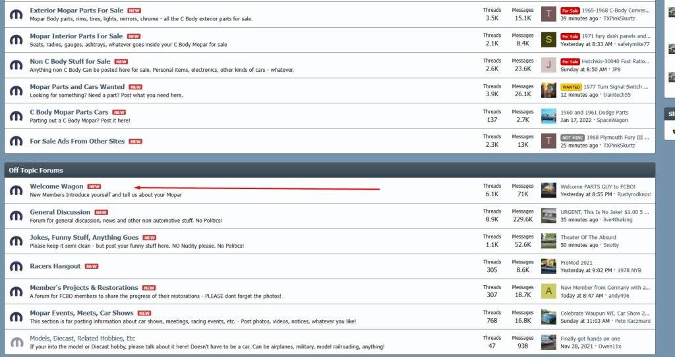The height and width of the screenshot is (357, 675).
Task: Click the Off Topic Forums category header
Action: 36,170
